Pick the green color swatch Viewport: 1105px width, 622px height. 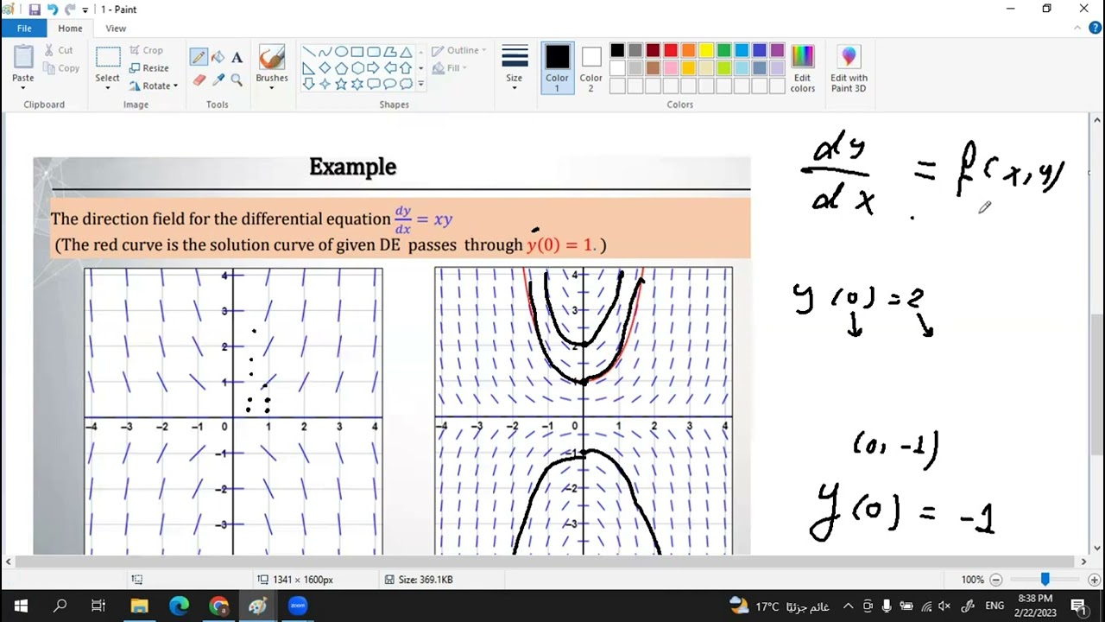724,51
